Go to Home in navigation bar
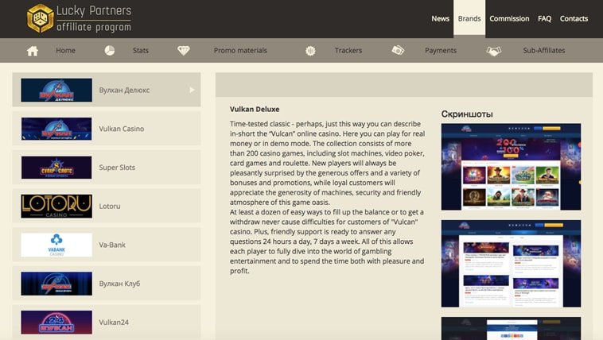603x340 pixels. click(65, 50)
